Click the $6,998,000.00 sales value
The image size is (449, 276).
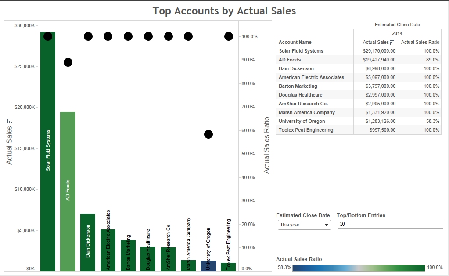[381, 69]
